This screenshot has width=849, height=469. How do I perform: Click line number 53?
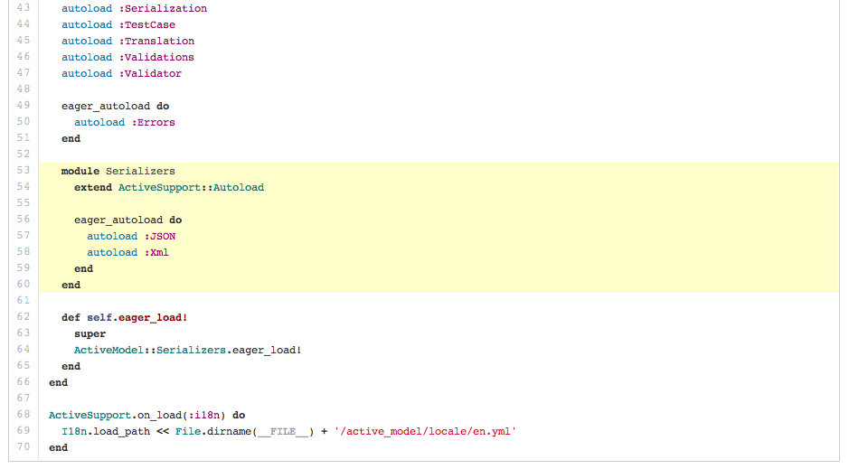(23, 171)
